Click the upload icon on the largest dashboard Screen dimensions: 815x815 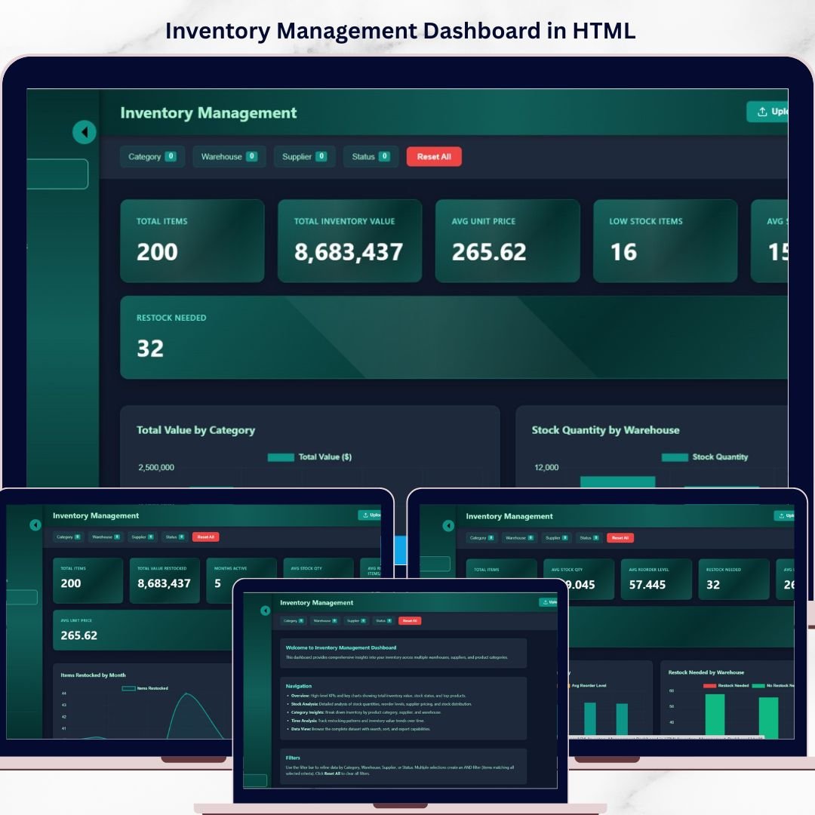762,112
